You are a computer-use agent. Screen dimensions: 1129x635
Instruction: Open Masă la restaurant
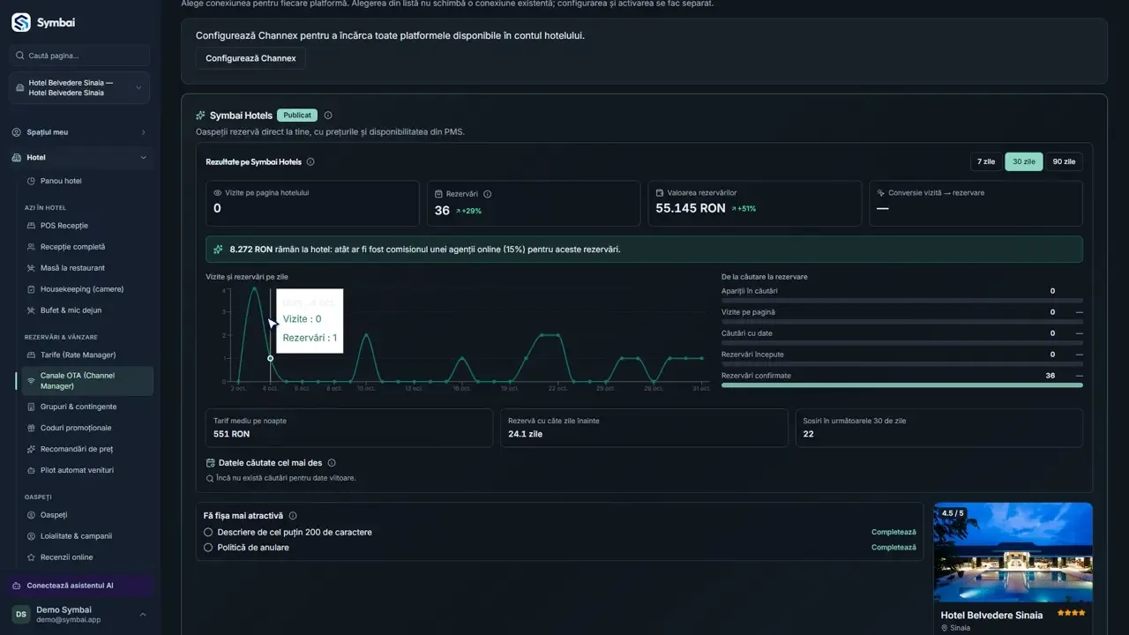(x=72, y=268)
